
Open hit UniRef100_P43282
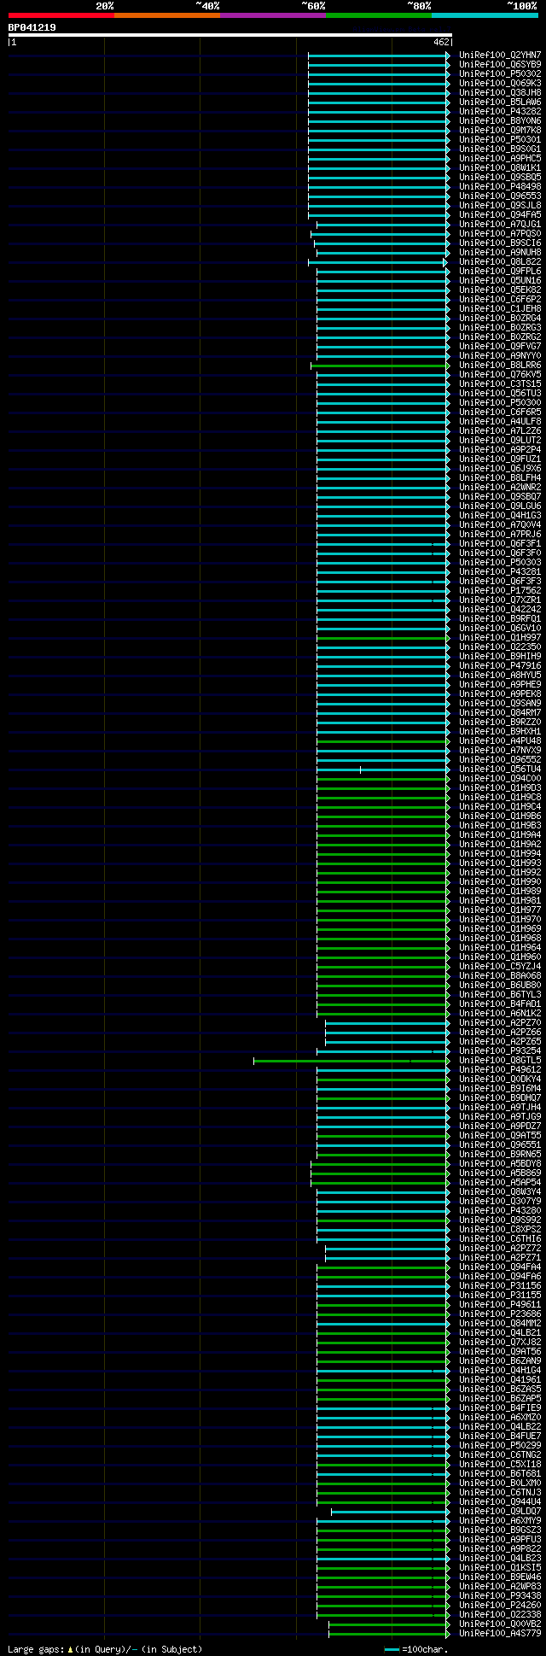coord(500,111)
